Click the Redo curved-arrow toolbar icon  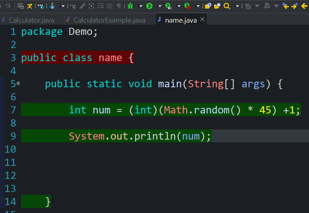coord(8,6)
